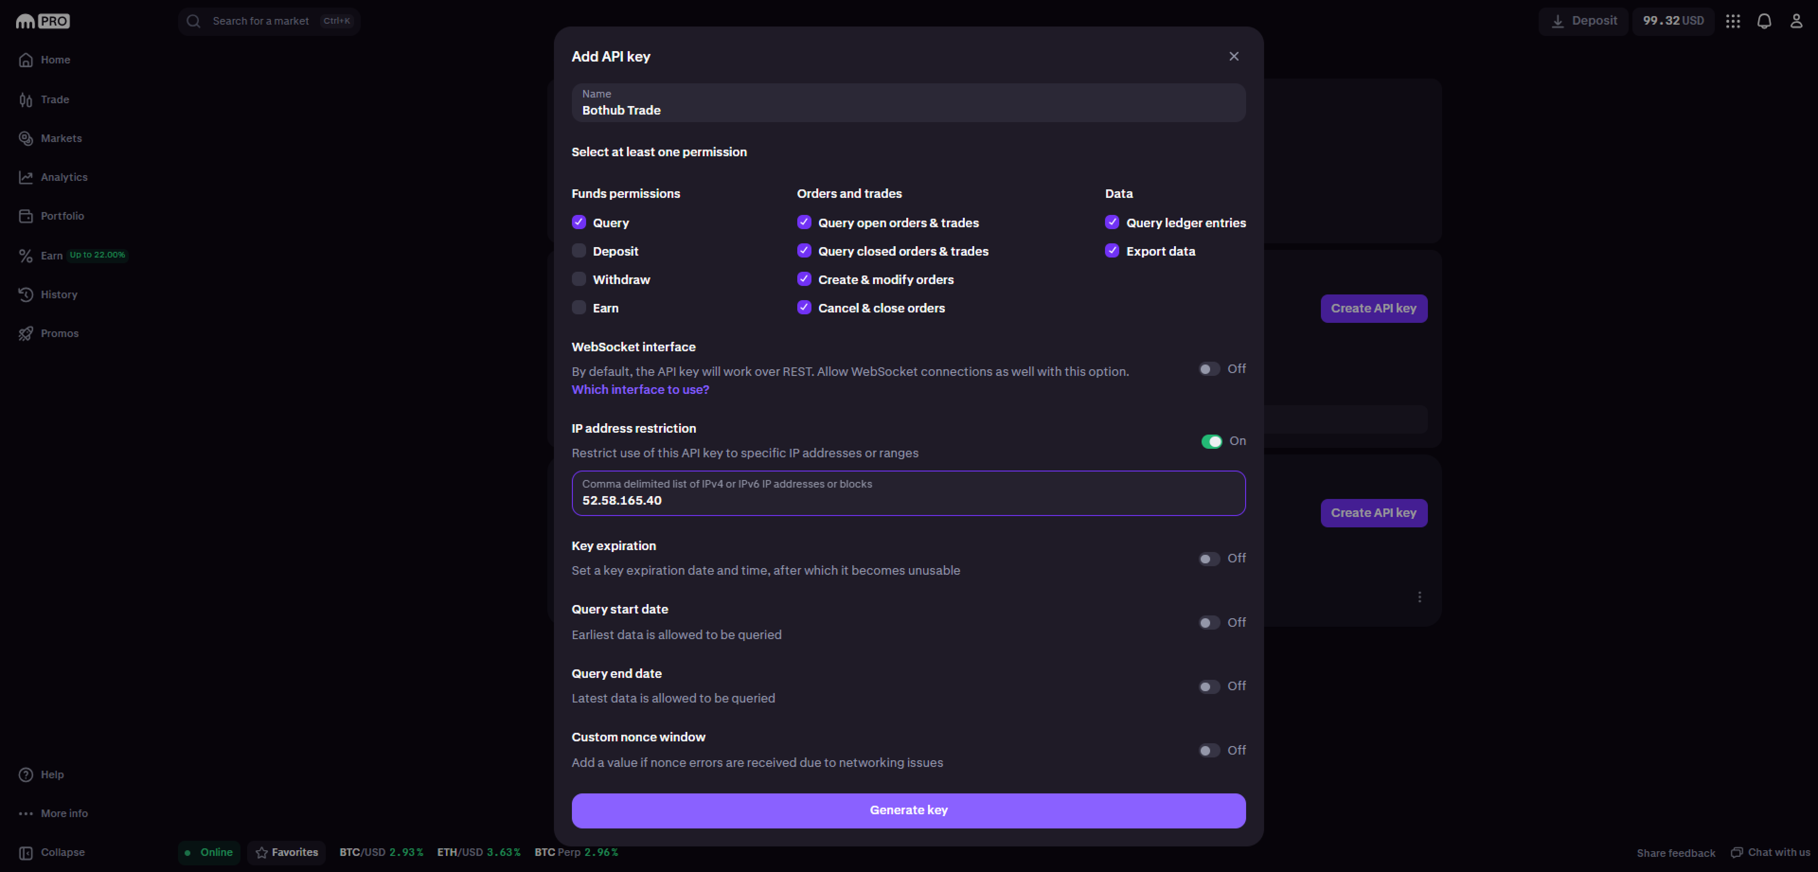The width and height of the screenshot is (1818, 872).
Task: Open the Help question mark icon
Action: pos(26,774)
